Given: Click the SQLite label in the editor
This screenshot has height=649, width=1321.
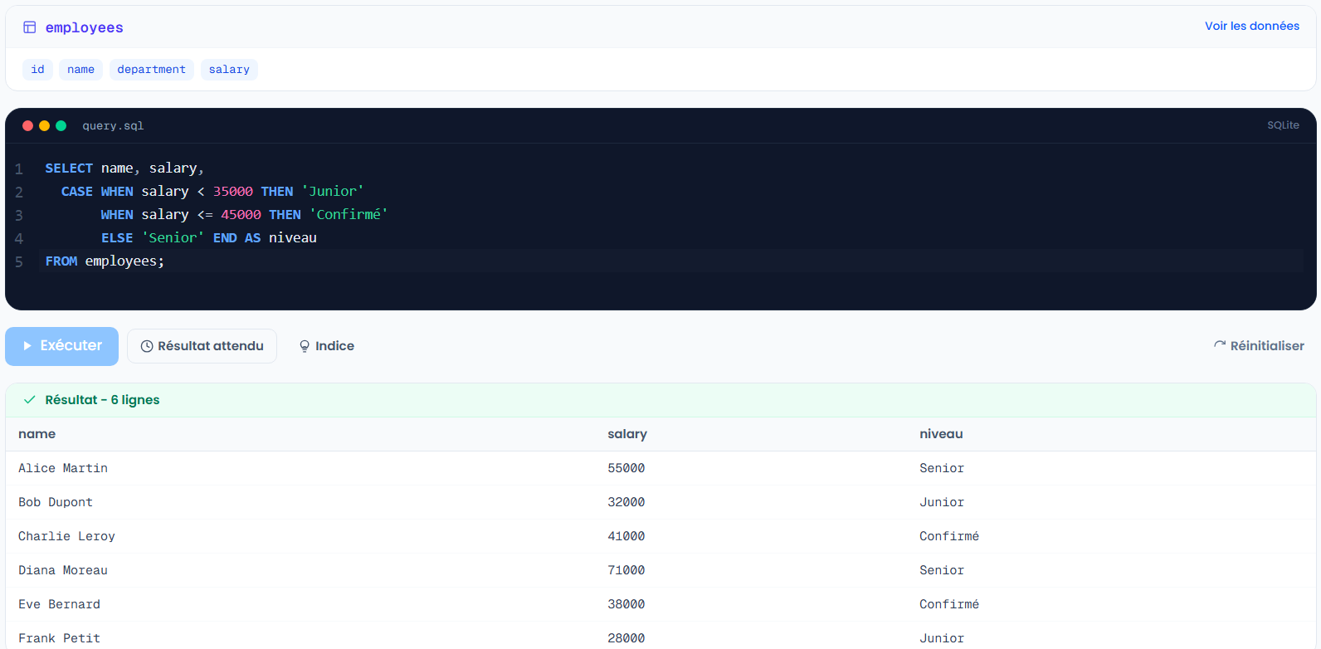Looking at the screenshot, I should tap(1283, 125).
